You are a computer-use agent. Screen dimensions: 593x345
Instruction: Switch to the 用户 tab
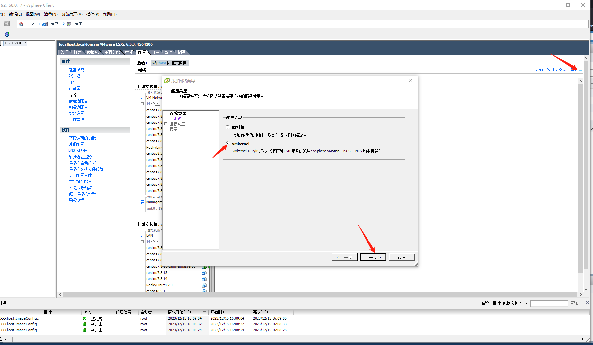coord(155,52)
